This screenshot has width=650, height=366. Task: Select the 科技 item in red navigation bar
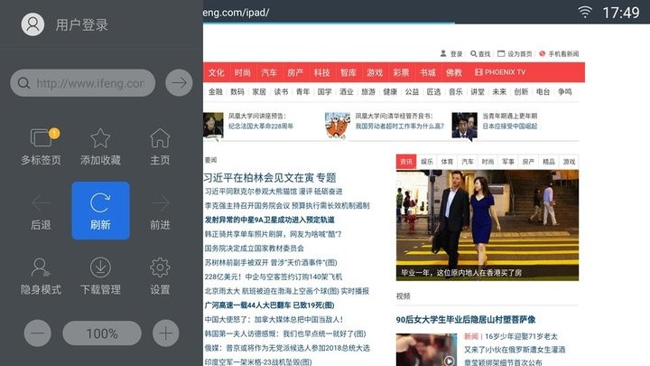pyautogui.click(x=321, y=72)
